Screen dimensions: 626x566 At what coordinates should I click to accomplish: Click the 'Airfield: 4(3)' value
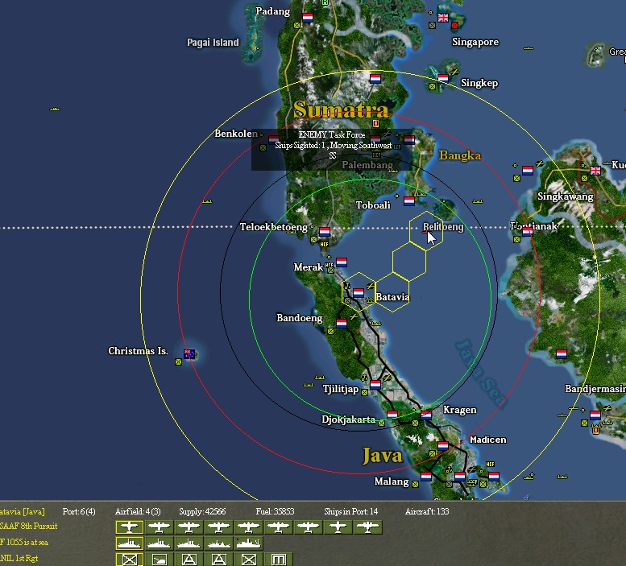138,511
